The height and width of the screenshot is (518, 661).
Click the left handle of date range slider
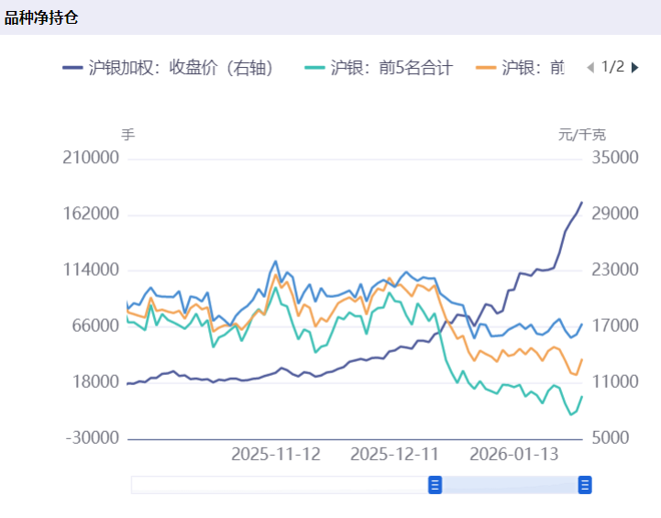coord(435,485)
